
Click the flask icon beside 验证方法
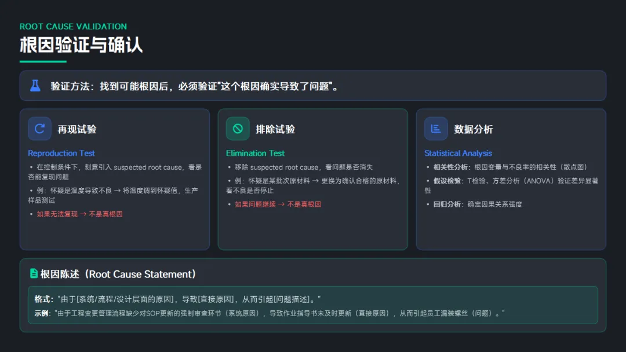(35, 86)
